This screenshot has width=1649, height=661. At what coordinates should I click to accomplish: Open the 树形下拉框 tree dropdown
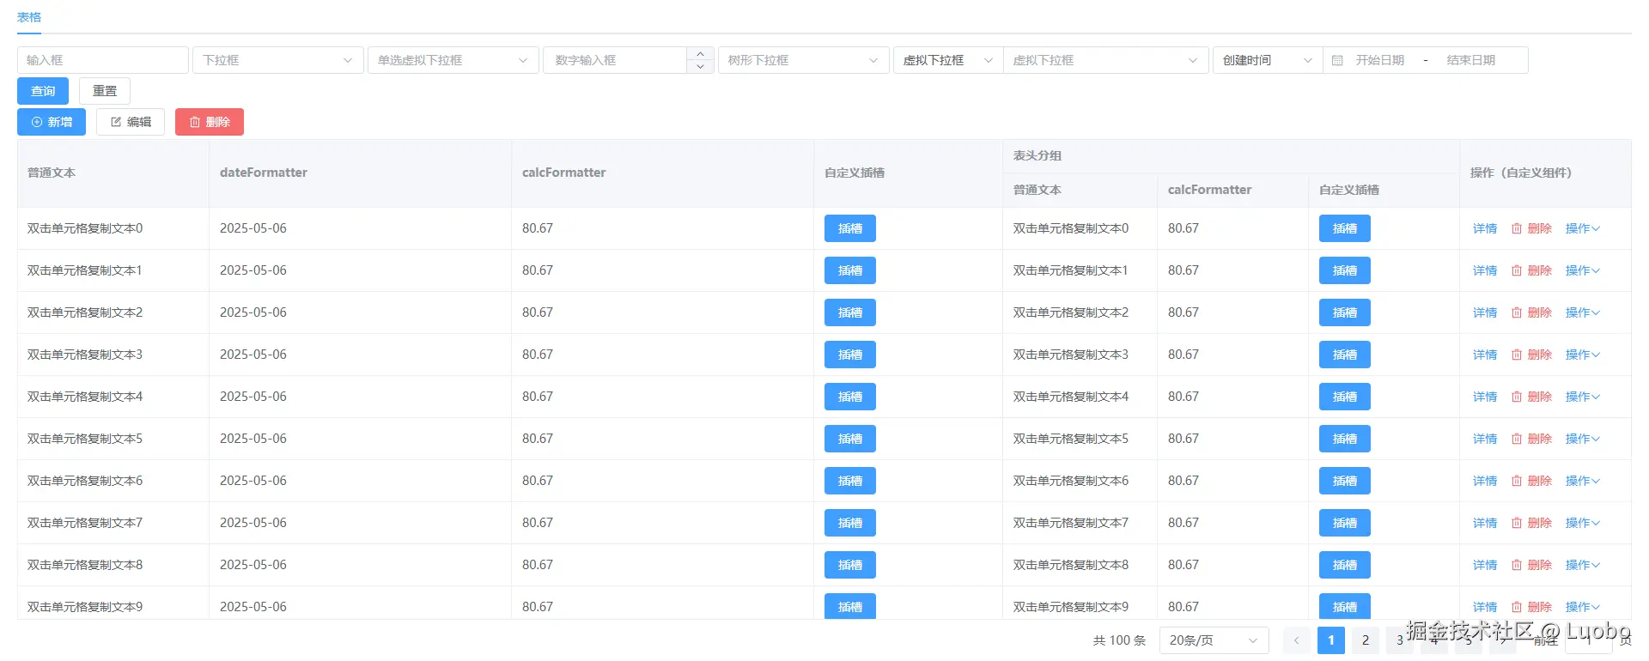click(804, 60)
